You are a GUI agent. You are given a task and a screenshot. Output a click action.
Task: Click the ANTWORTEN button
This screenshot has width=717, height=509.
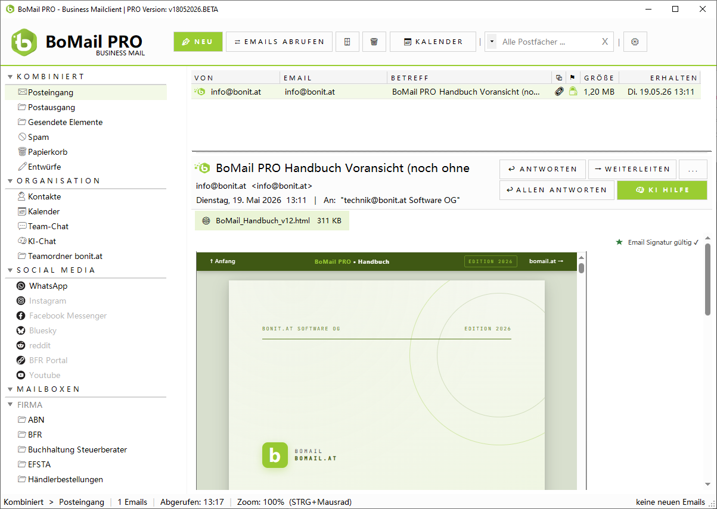pos(542,169)
